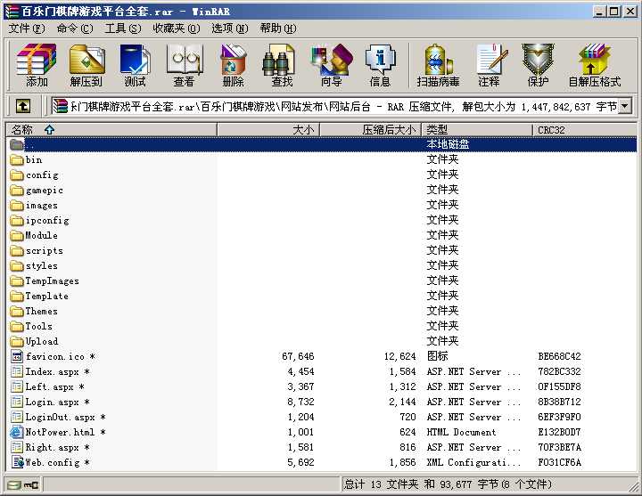Select the Right.aspx file

(322, 447)
